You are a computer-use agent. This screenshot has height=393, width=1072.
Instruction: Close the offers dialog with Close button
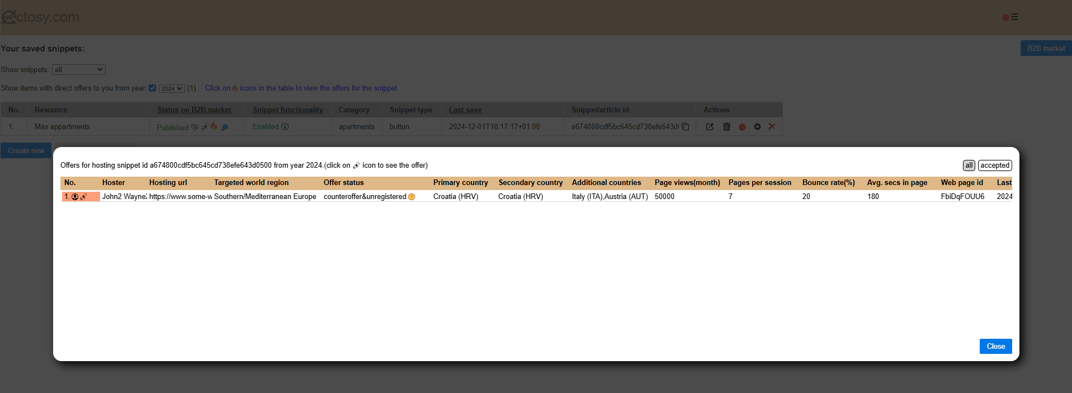tap(995, 347)
